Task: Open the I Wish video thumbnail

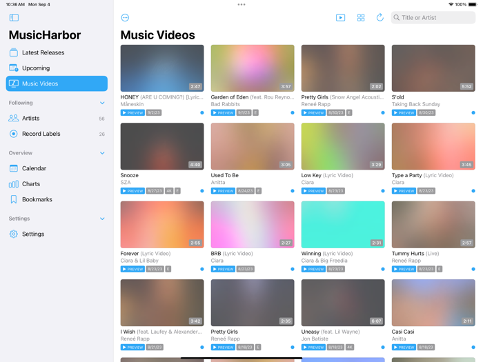Action: (x=162, y=303)
